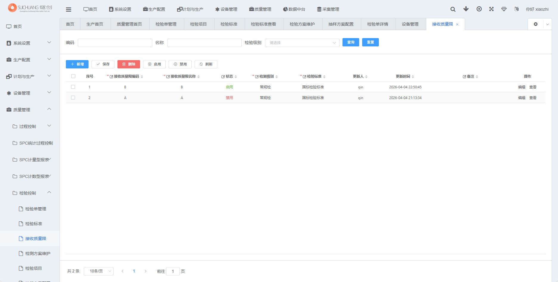The width and height of the screenshot is (558, 282).
Task: Switch to the 抽样方案配置 tab
Action: [341, 24]
